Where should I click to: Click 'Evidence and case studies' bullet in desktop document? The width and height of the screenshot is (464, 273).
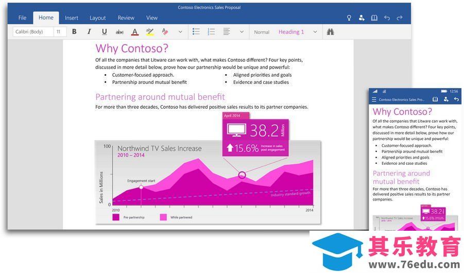tap(261, 82)
